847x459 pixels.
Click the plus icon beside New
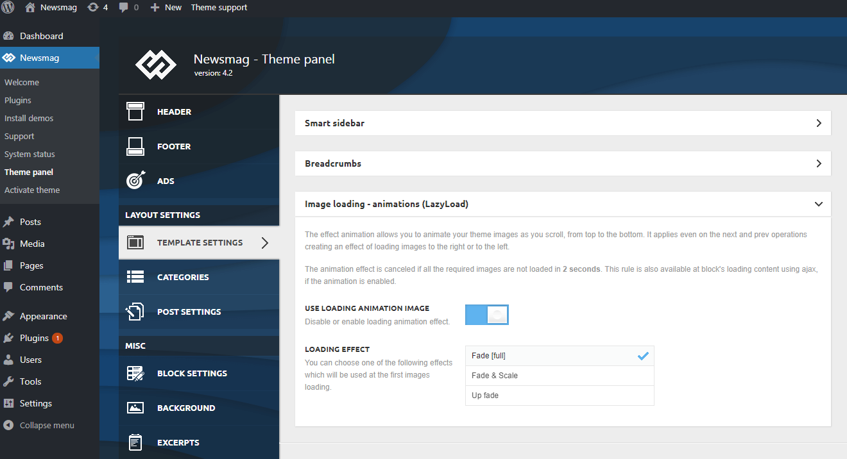tap(155, 8)
